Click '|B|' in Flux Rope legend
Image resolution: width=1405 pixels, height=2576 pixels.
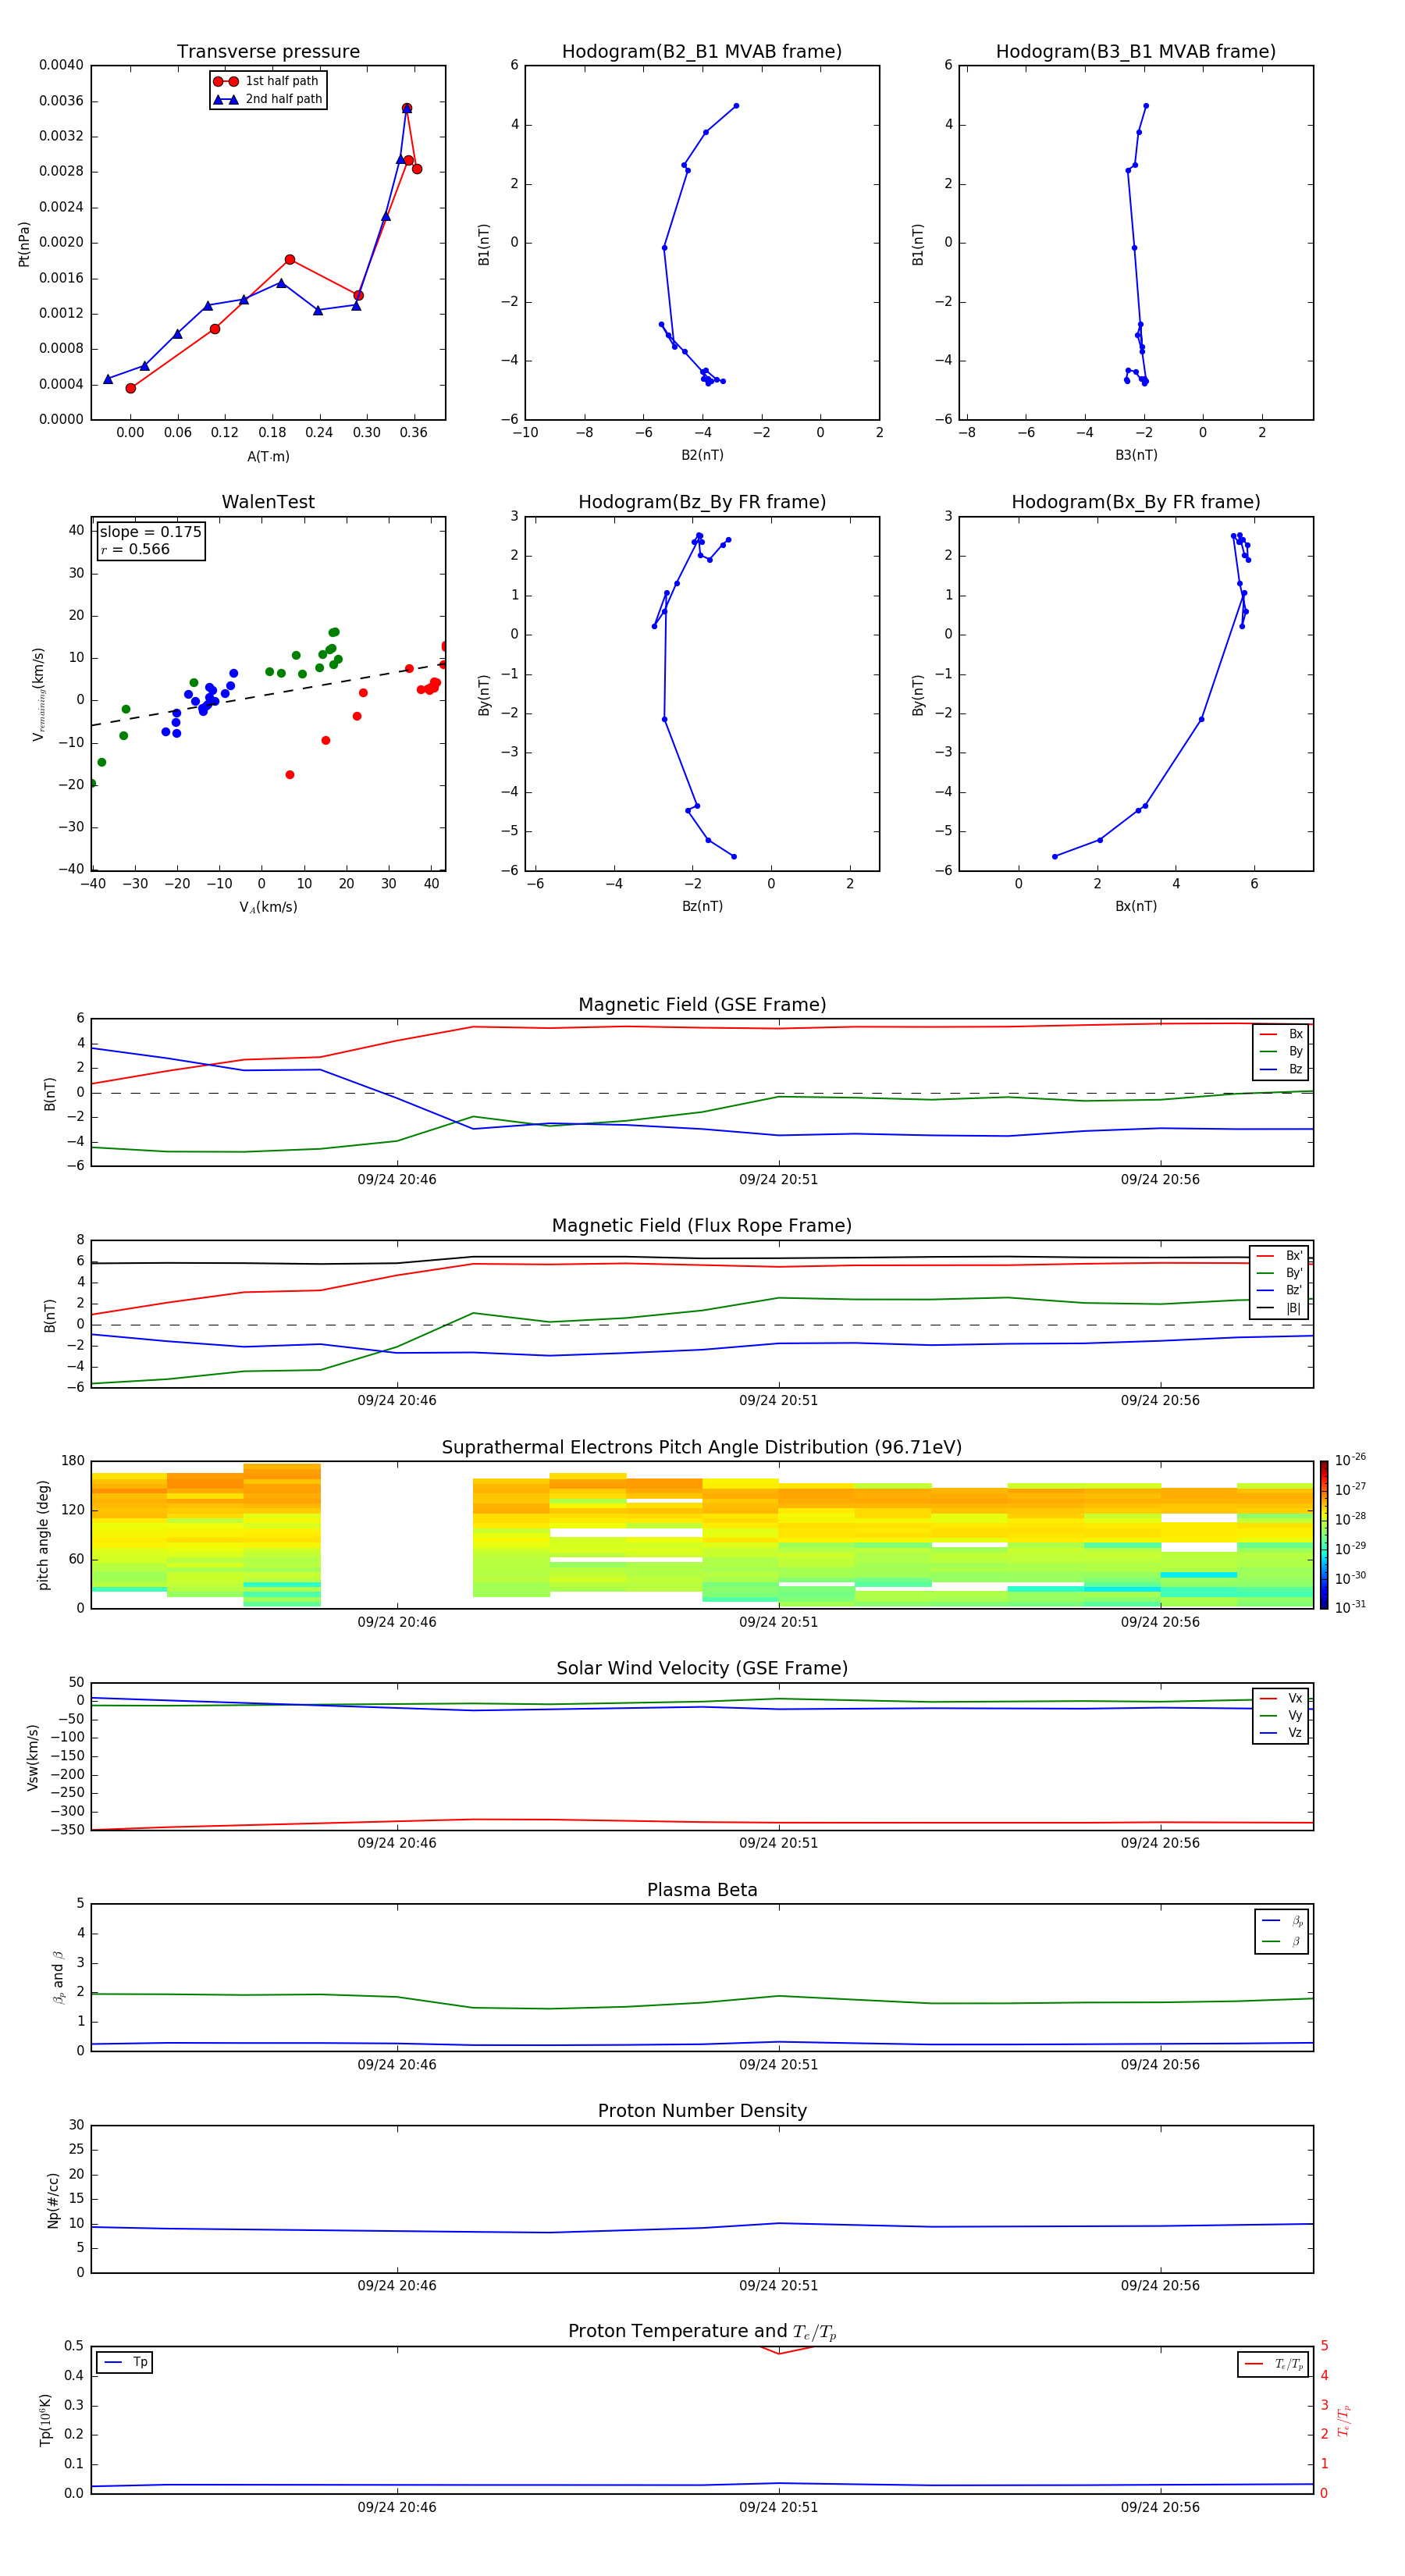tap(1281, 1308)
